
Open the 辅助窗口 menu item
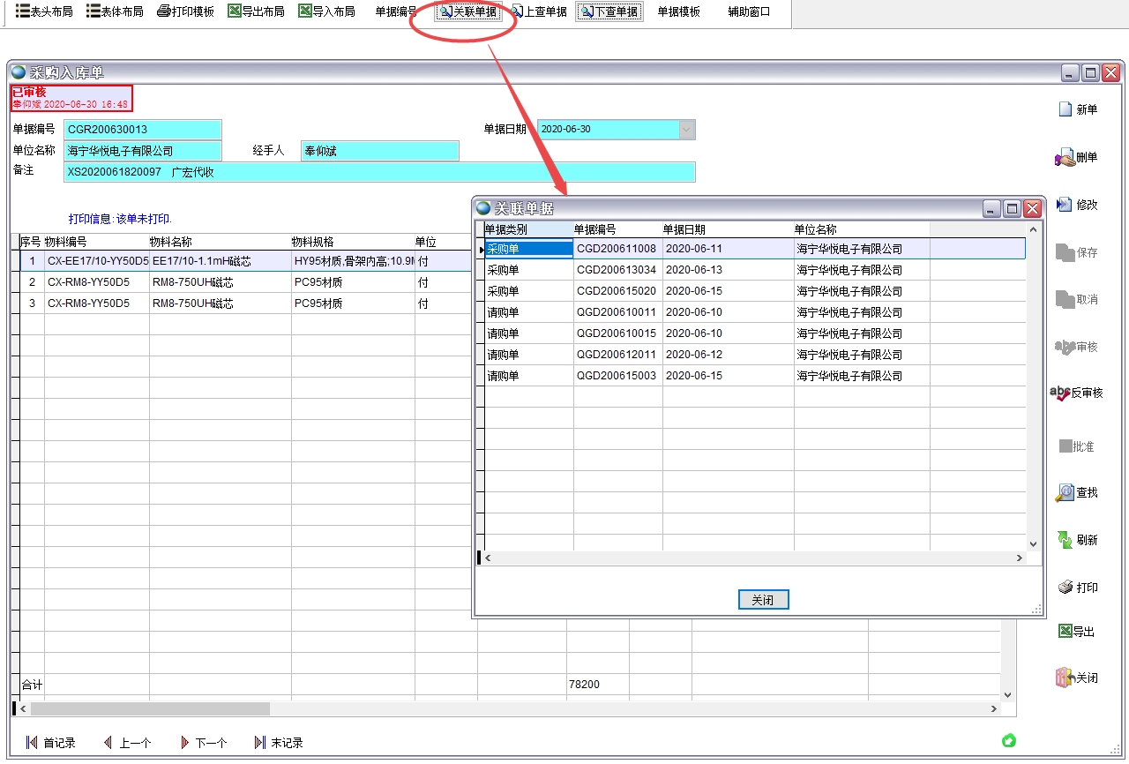point(749,11)
